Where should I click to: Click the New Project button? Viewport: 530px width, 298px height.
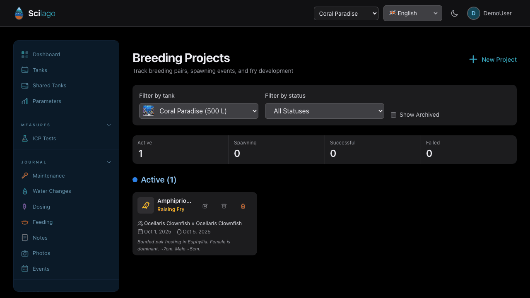(493, 60)
